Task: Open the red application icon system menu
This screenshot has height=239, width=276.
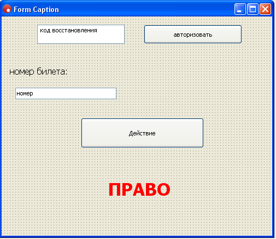Action: [7, 9]
